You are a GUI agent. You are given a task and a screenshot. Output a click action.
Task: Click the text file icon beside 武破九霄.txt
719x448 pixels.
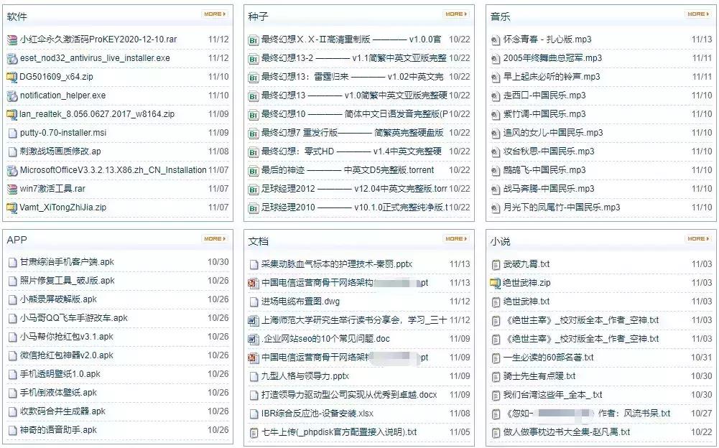[x=495, y=264]
